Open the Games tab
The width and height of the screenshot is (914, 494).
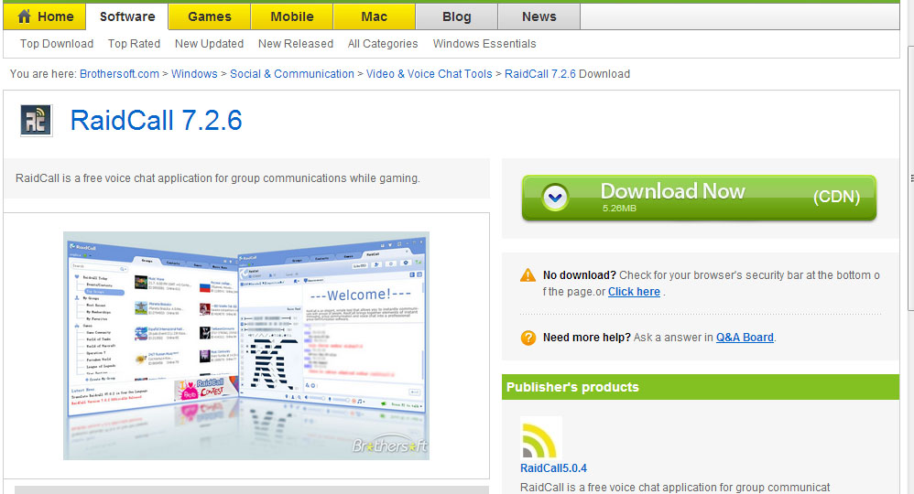coord(210,16)
